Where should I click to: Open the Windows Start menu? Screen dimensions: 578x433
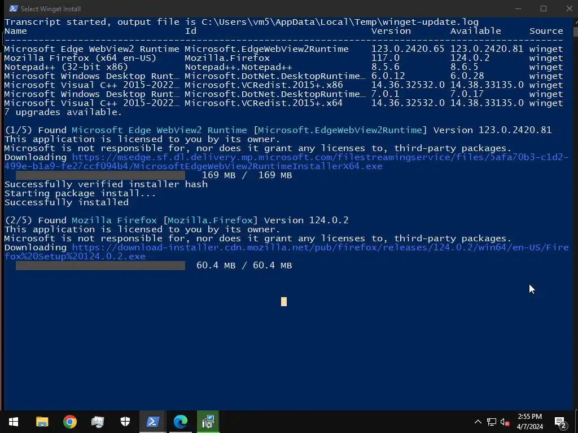14,422
